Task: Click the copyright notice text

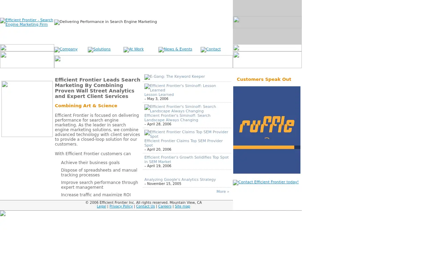Action: (x=143, y=203)
